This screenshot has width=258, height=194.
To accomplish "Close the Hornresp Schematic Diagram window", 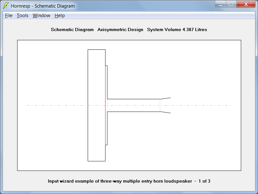I will (246, 4).
